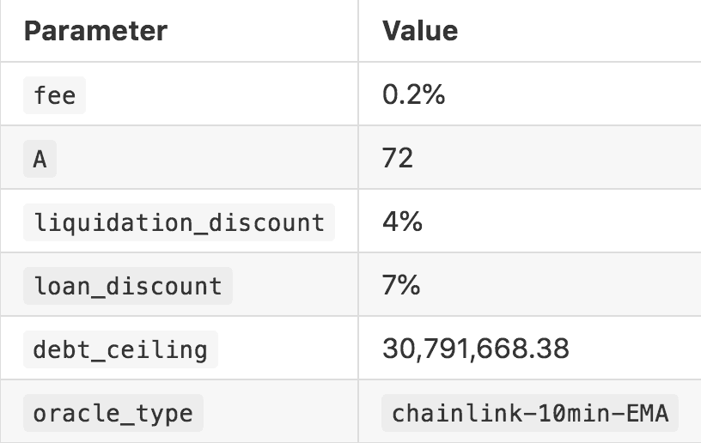Select the oracle_type parameter name
The width and height of the screenshot is (701, 443).
point(113,413)
